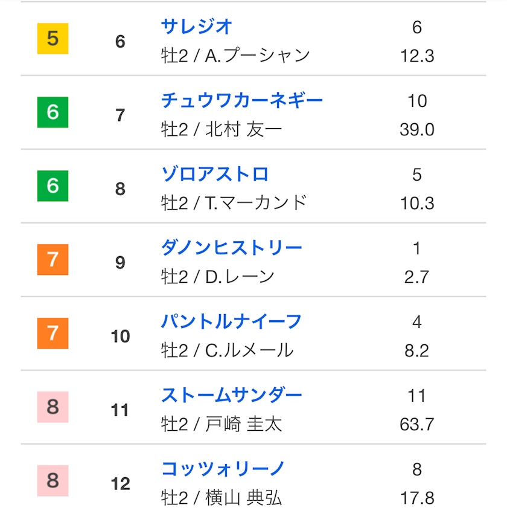Select jockey text 横山 典弘
The height and width of the screenshot is (525, 507).
point(243,498)
